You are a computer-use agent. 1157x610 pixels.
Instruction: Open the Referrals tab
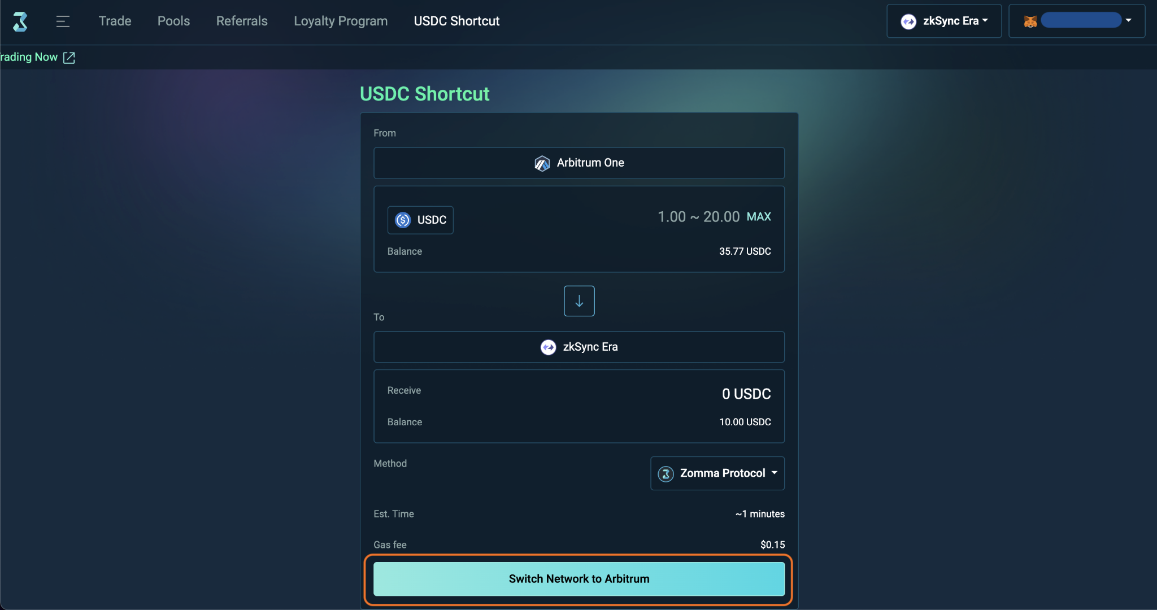[242, 21]
